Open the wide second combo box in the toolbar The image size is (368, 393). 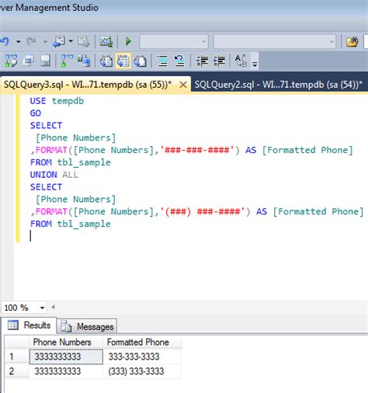275,41
